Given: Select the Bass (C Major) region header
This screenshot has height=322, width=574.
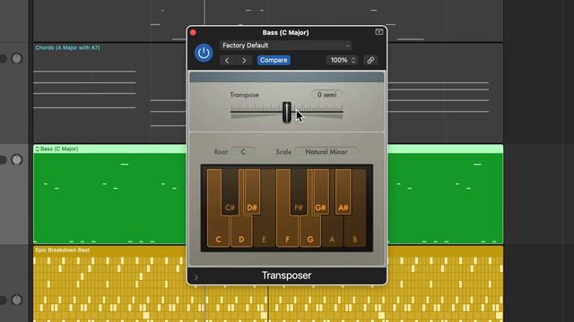Looking at the screenshot, I should click(x=109, y=149).
